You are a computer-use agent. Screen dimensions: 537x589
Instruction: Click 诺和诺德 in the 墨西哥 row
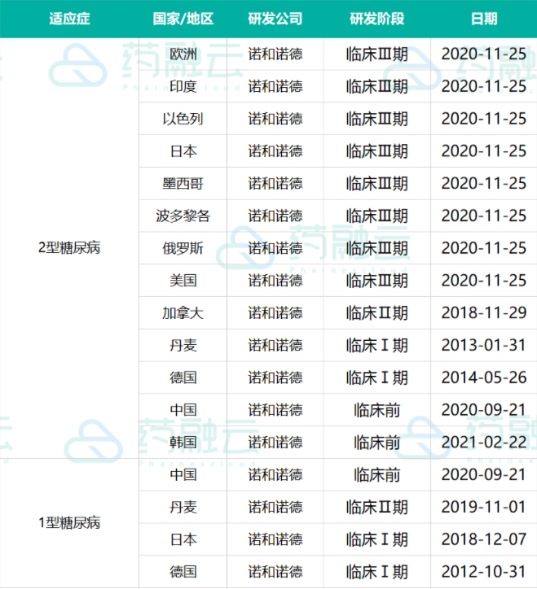point(275,184)
